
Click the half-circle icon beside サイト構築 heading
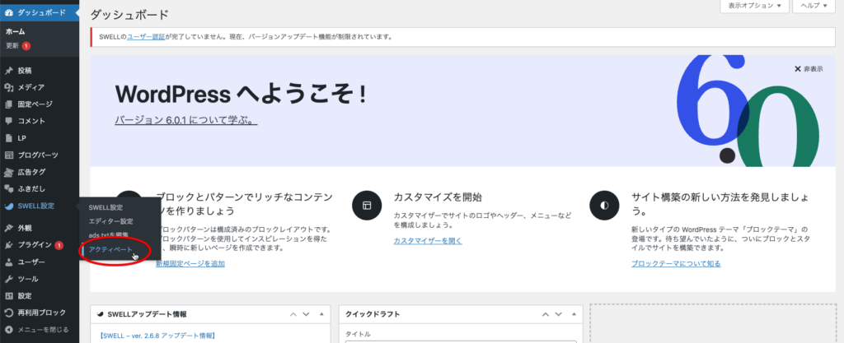point(604,205)
